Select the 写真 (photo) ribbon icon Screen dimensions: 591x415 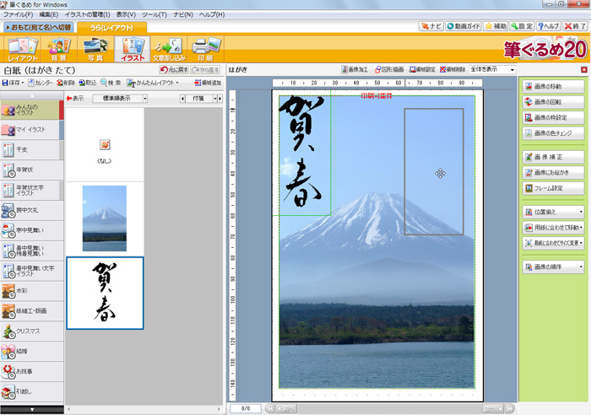pyautogui.click(x=95, y=49)
